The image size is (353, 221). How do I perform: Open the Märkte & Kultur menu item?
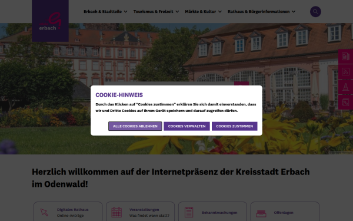tap(201, 12)
